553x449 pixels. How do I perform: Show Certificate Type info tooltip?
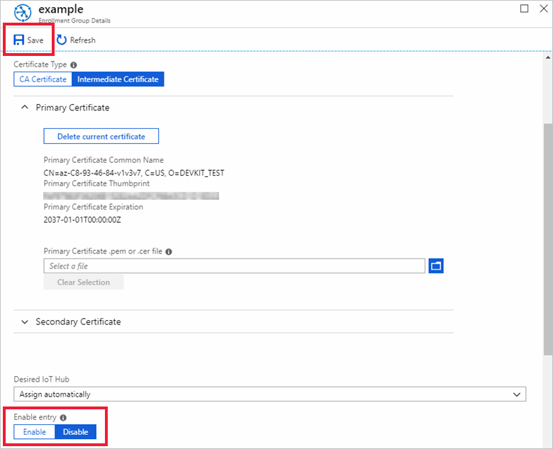[x=73, y=64]
